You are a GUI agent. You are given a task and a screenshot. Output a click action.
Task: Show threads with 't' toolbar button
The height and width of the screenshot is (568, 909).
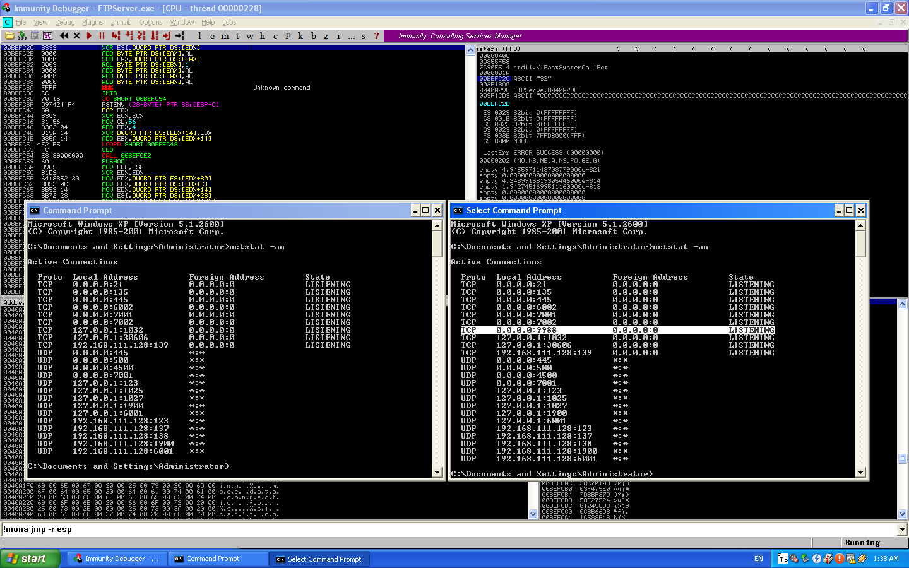(x=237, y=36)
